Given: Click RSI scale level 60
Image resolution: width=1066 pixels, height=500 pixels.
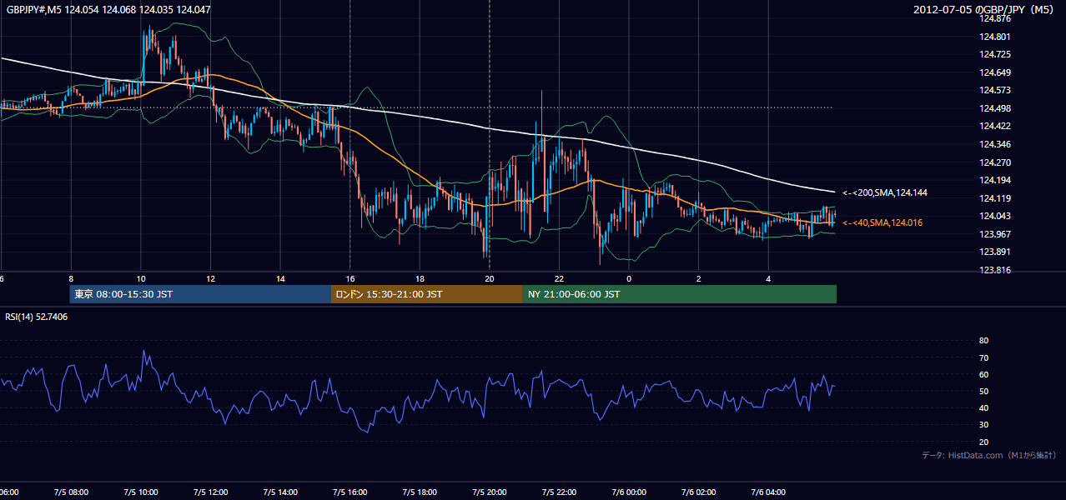Looking at the screenshot, I should [984, 374].
